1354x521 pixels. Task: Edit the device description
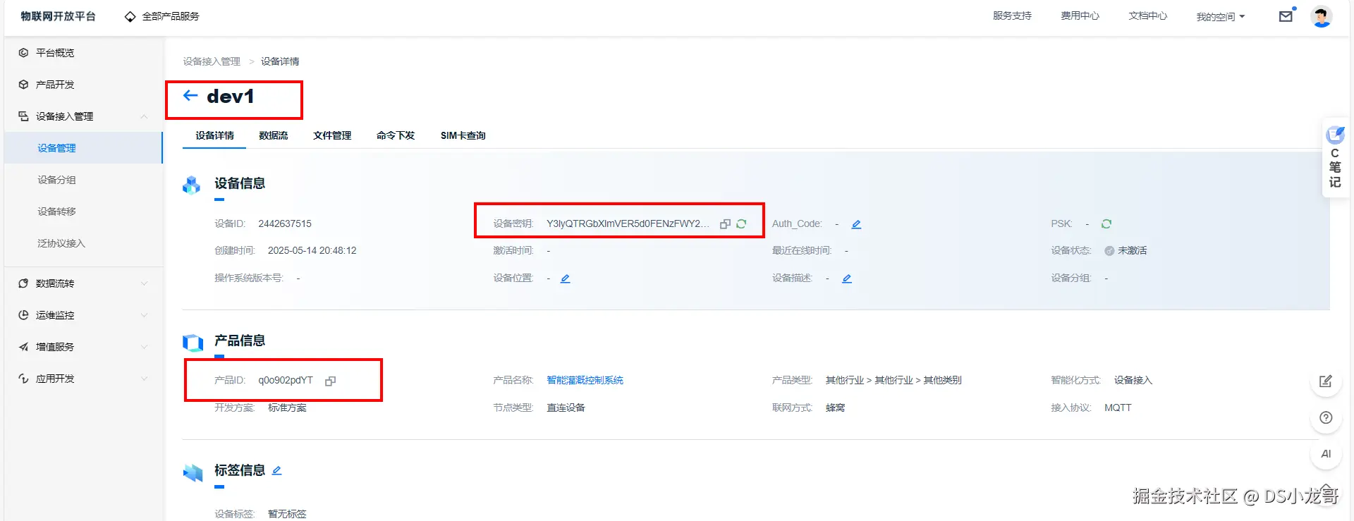click(847, 278)
